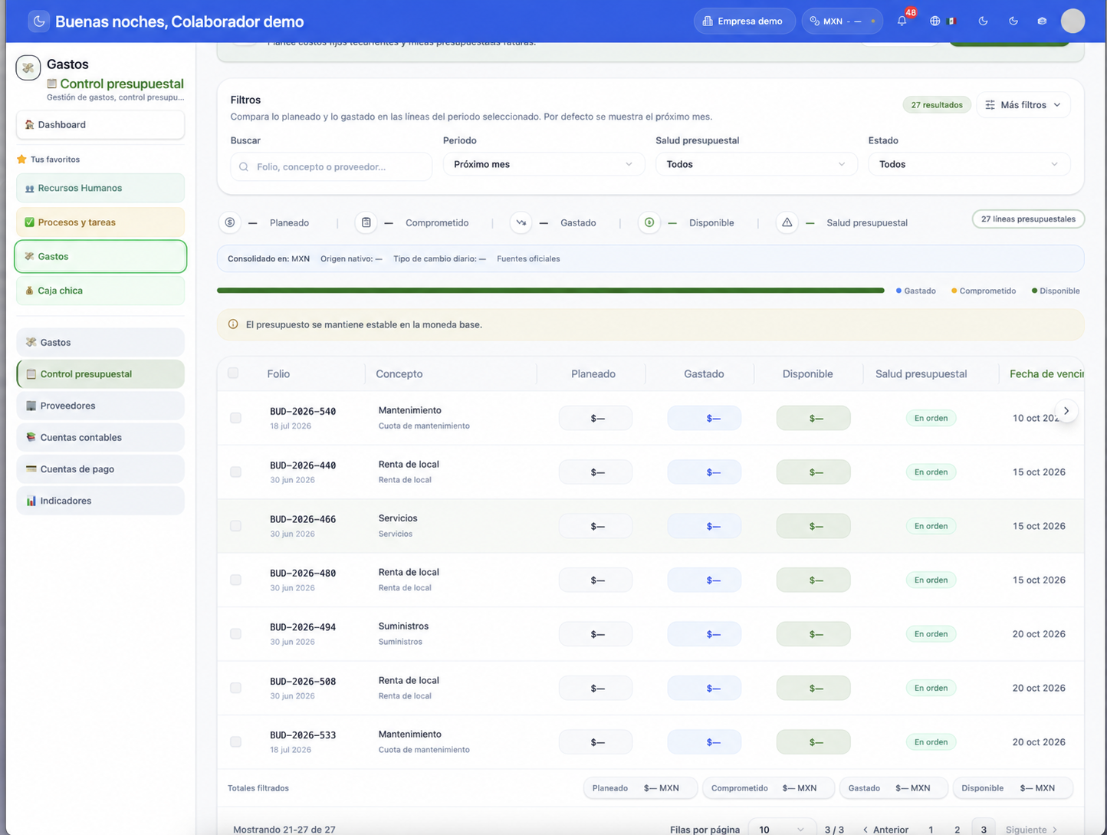This screenshot has width=1107, height=835.
Task: Jump to page 2 of results
Action: 957,830
